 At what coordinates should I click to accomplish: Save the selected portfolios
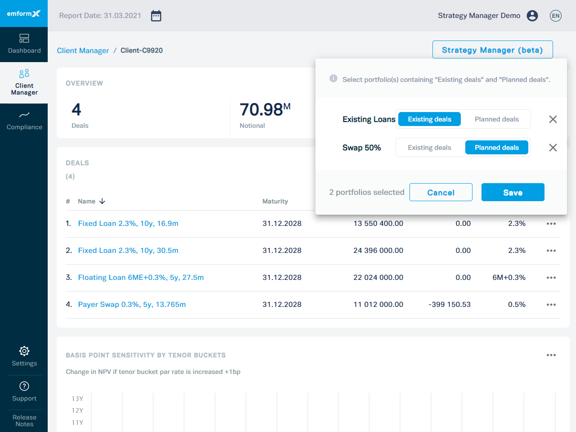coord(513,192)
